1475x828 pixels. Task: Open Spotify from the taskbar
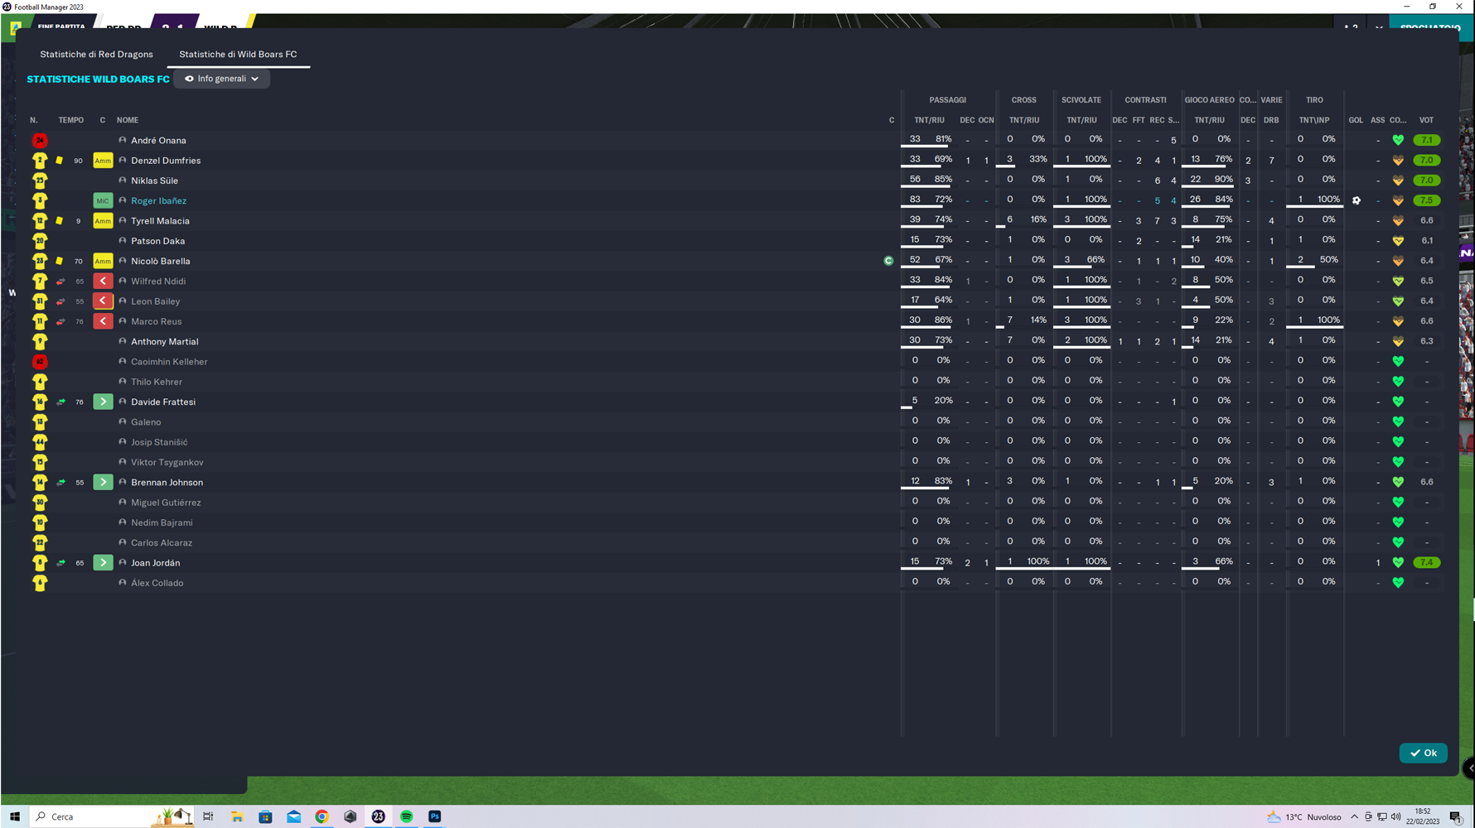[x=406, y=816]
